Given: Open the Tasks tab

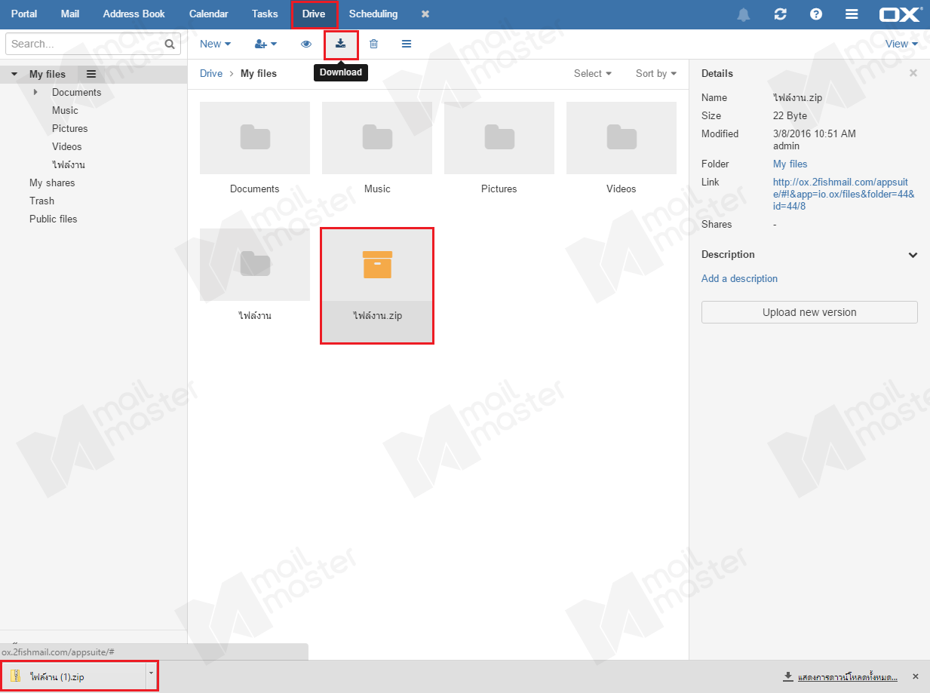Looking at the screenshot, I should point(265,14).
